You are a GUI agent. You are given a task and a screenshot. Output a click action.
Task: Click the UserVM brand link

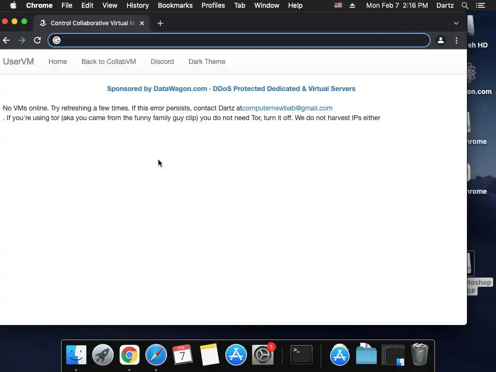pyautogui.click(x=18, y=62)
